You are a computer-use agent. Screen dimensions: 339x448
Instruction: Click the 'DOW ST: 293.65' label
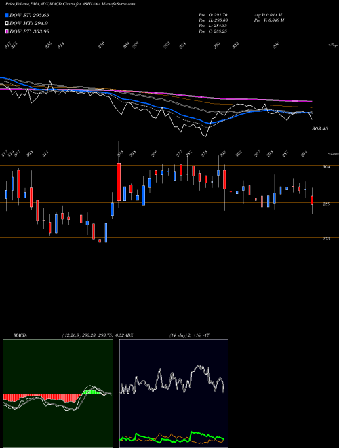pos(29,15)
